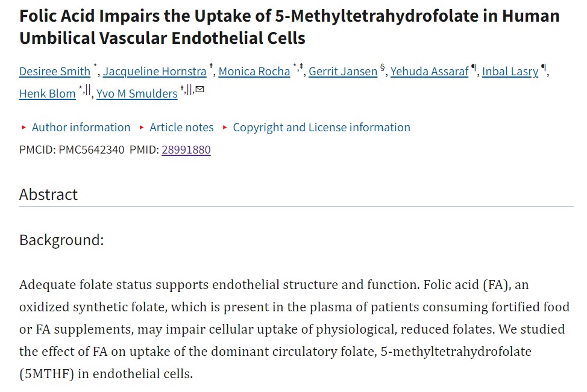The image size is (587, 392).
Task: Click the Monica Rocha author link
Action: coord(254,72)
